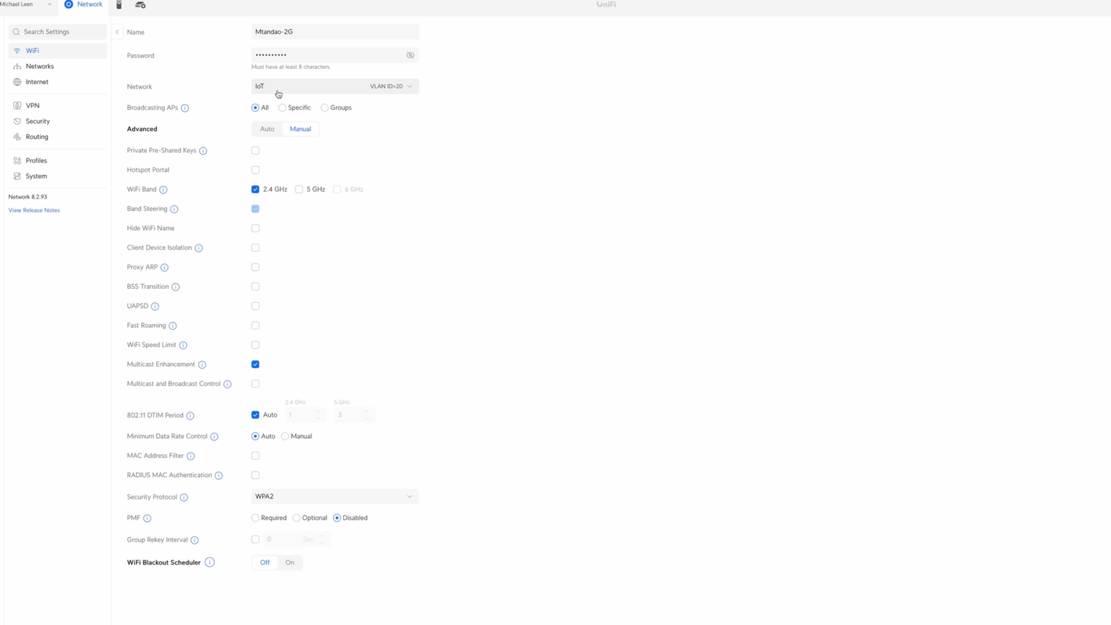Enable the 5 GHz WiFi band
Screen dimensions: 1111x625
pos(299,189)
